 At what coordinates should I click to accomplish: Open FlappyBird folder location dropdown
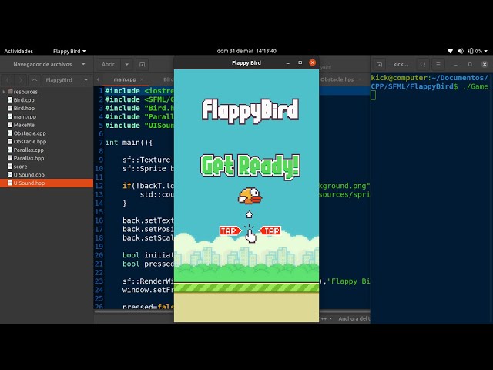pos(66,80)
